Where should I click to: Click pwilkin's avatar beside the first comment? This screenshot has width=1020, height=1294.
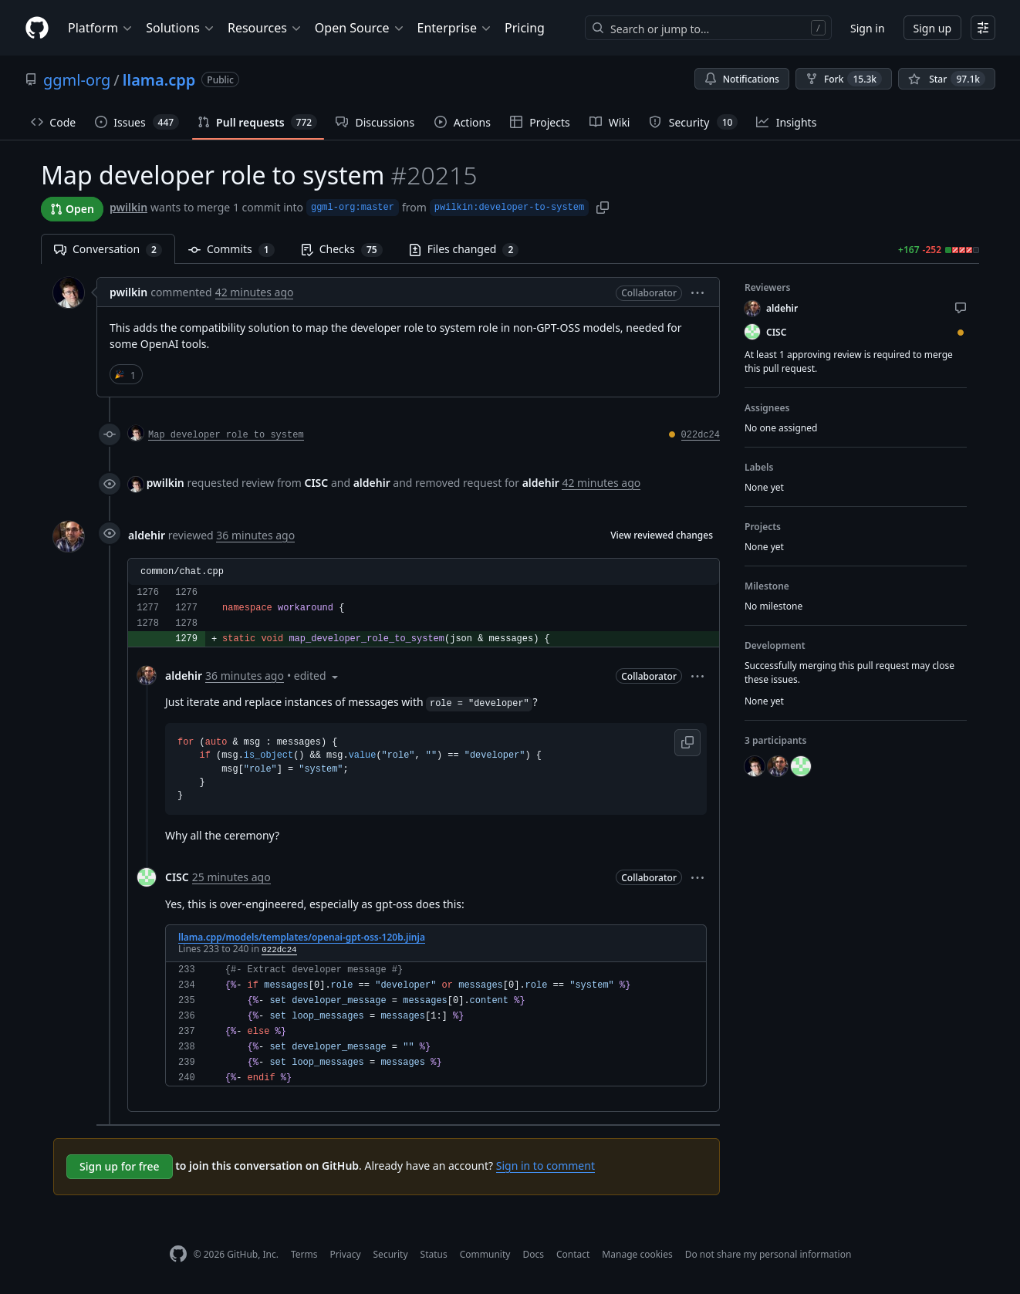coord(69,292)
